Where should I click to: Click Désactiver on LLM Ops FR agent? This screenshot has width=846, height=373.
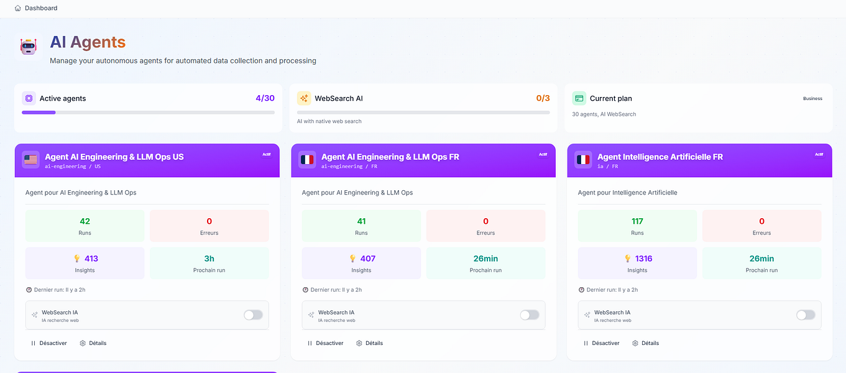pyautogui.click(x=325, y=343)
